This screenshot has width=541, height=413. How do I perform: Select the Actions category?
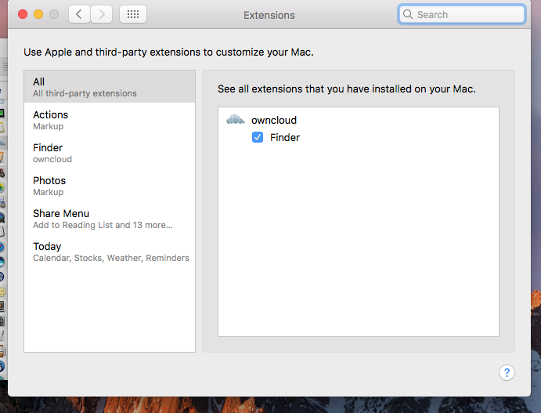(110, 120)
